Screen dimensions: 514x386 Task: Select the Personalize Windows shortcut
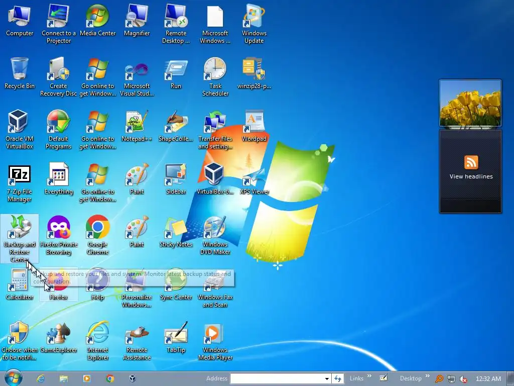[x=137, y=288]
